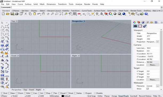Image resolution: width=163 pixels, height=97 pixels.
Task: Open the Perspective viewport dropdown arrow
Action: 85,21
